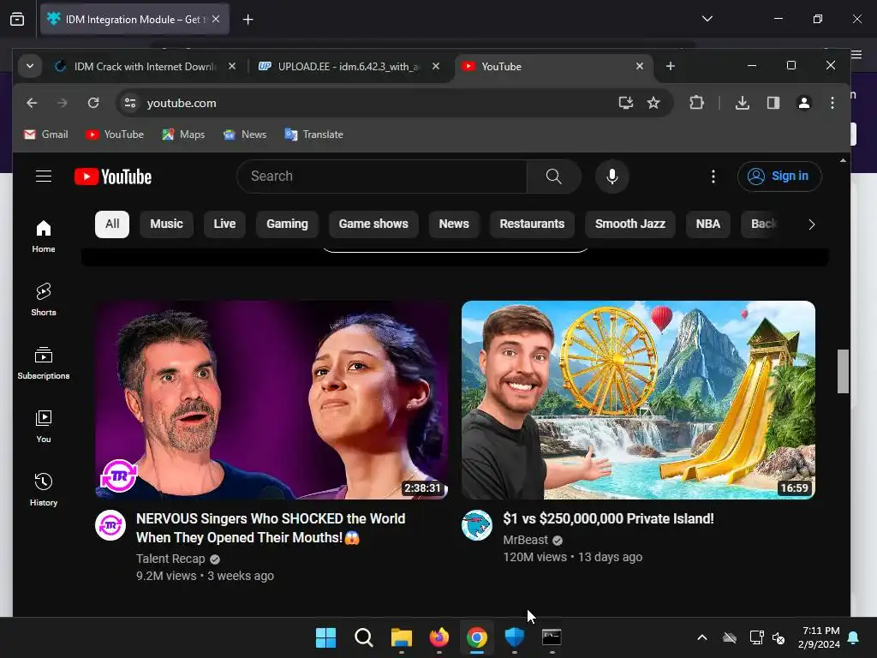
Task: Open History in the sidebar
Action: click(44, 489)
